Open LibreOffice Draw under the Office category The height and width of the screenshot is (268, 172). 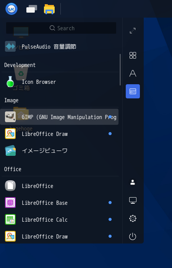[x=59, y=236]
